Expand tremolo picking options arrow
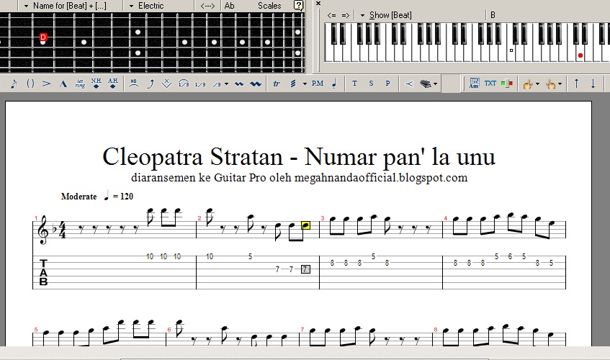Screen dimensions: 610x360 pyautogui.click(x=305, y=84)
